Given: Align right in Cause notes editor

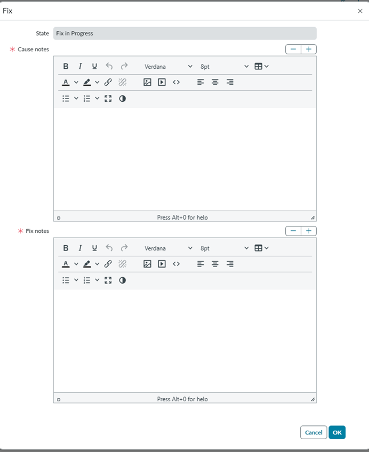Looking at the screenshot, I should coord(230,83).
